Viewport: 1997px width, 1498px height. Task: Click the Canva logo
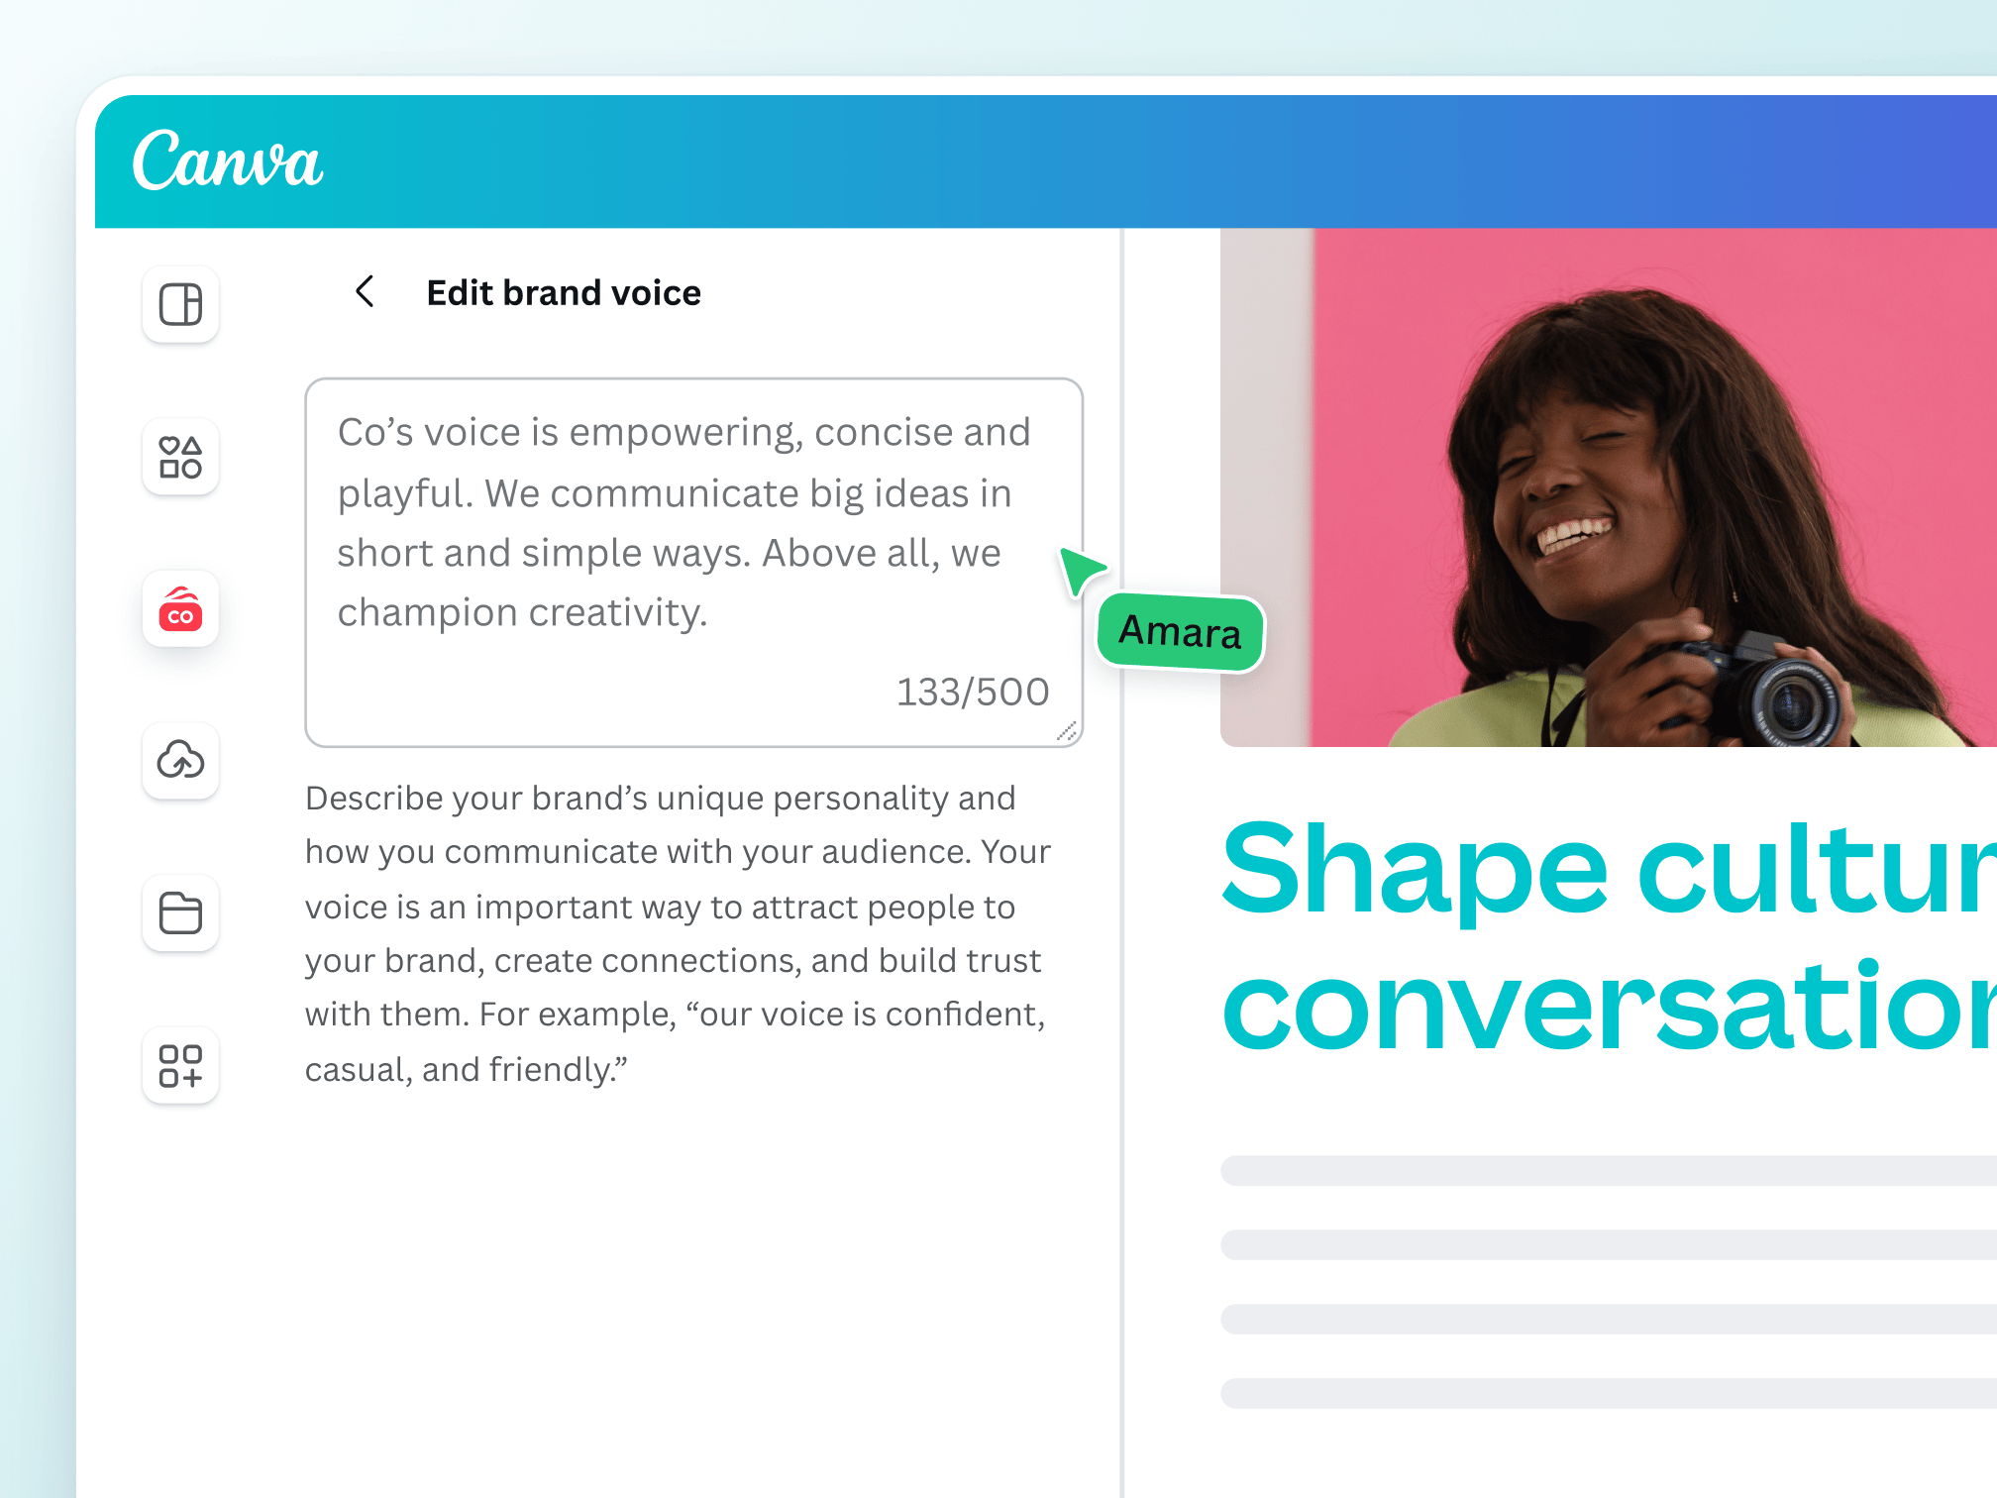coord(228,161)
